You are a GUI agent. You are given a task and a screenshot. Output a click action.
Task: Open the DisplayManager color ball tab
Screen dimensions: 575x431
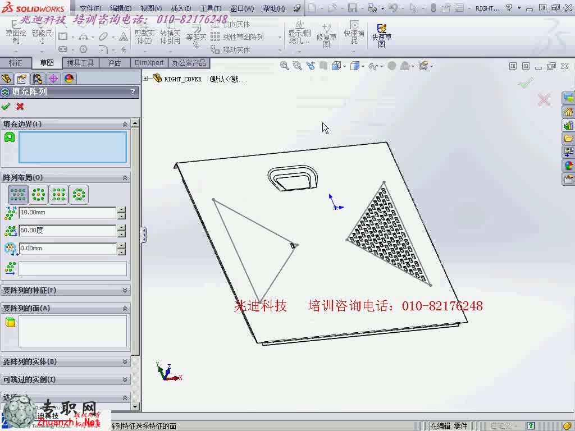(x=69, y=79)
